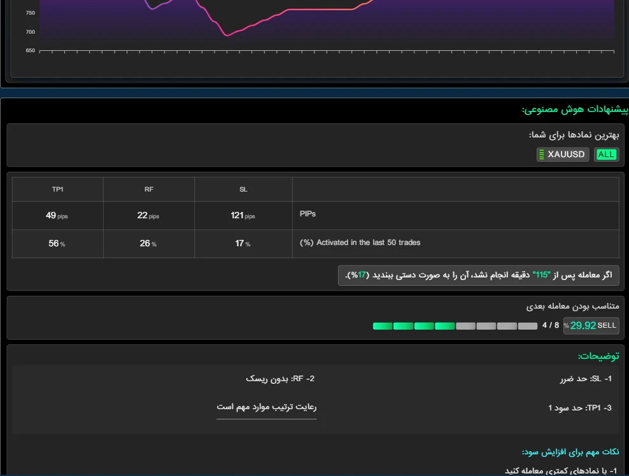This screenshot has width=629, height=476.
Task: Click the green signal bars icon beside XAUUSD
Action: pyautogui.click(x=542, y=155)
